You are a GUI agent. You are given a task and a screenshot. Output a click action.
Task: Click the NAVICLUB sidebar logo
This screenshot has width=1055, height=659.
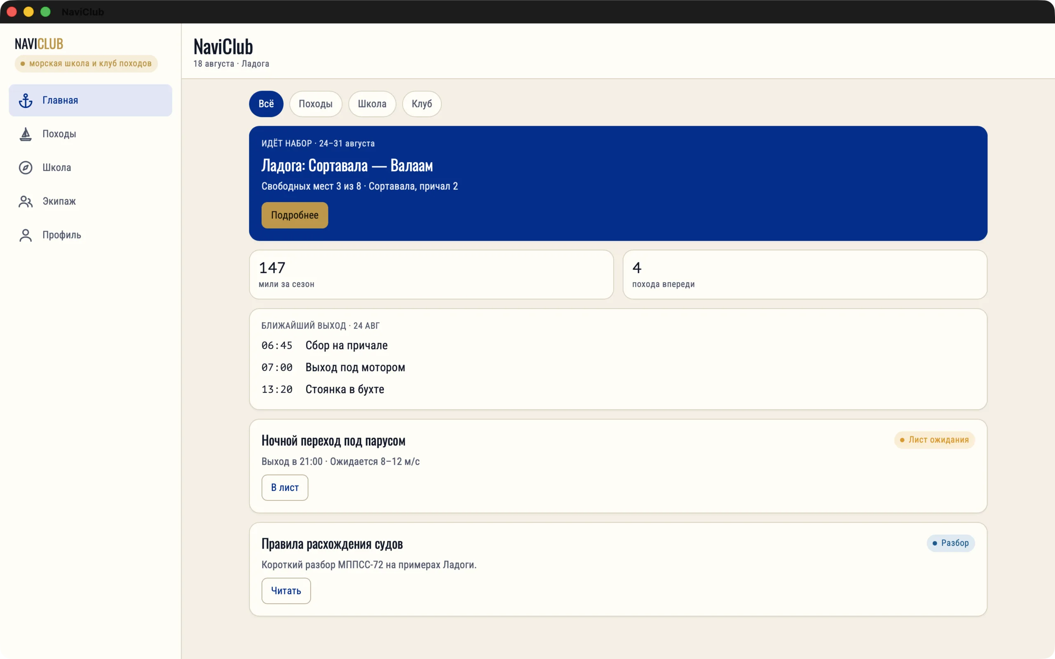click(x=39, y=44)
